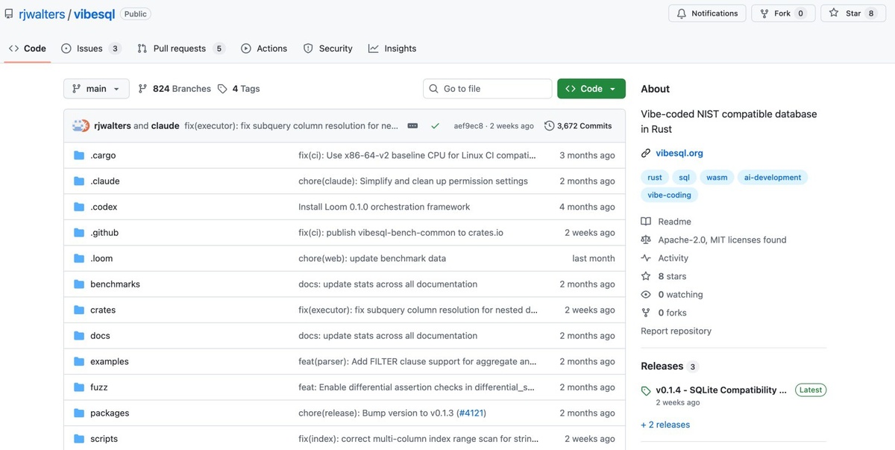The image size is (895, 450).
Task: Open commit 'Install Loom 0.1.0 orchestration framework'
Action: click(384, 207)
